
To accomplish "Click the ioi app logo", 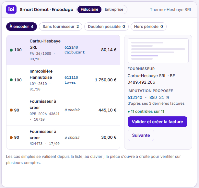I will point(11,9).
